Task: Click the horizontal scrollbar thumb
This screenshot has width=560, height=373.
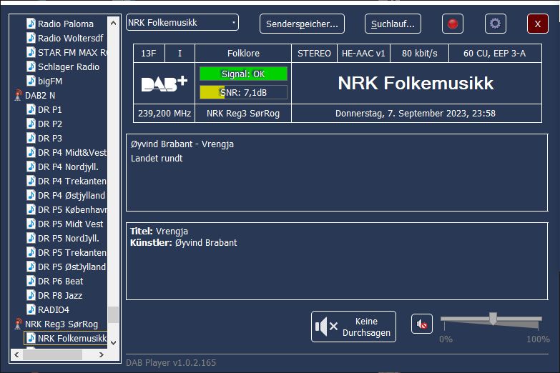Action: pos(52,355)
